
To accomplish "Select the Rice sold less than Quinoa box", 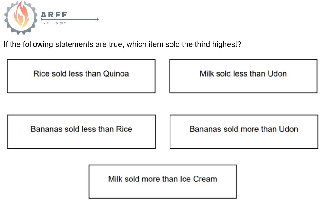I will click(81, 76).
